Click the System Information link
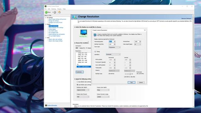 coord(52,105)
